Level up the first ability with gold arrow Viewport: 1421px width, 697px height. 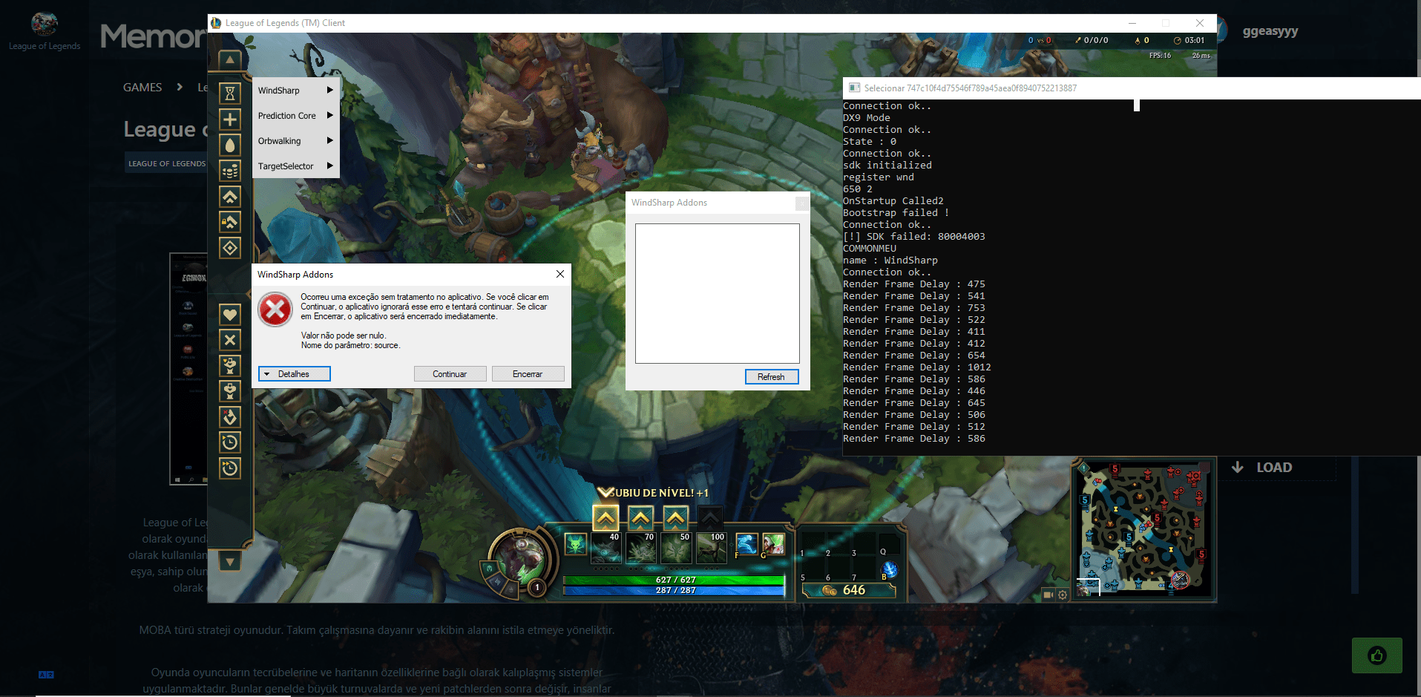click(606, 517)
